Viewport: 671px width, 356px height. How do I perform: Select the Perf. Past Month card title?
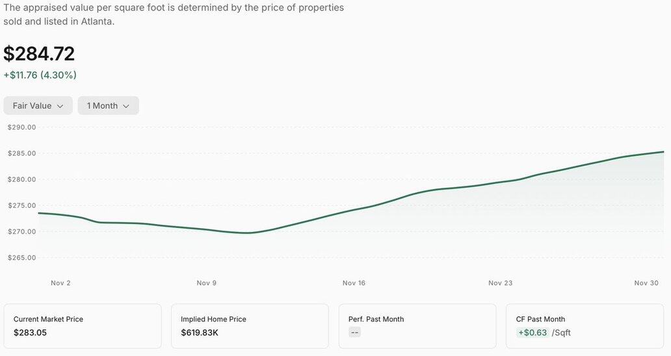point(376,319)
